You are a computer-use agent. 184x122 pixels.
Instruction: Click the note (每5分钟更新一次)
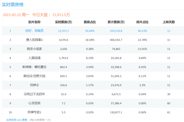pos(40,120)
